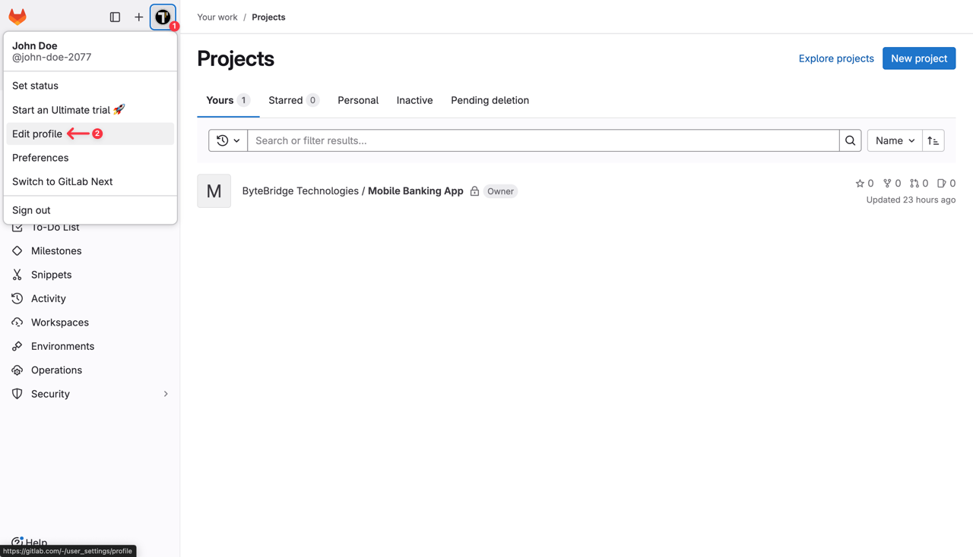This screenshot has width=973, height=557.
Task: Open the search magnifier in the filter bar
Action: 850,140
